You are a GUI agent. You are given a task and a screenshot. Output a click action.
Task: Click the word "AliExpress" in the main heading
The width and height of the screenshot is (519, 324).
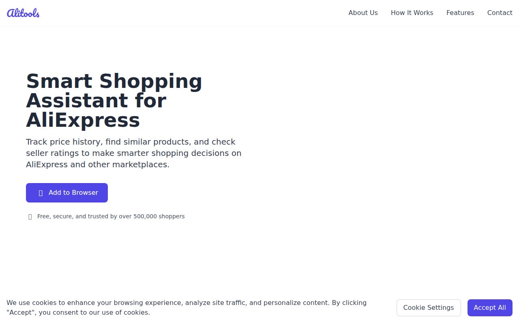point(83,120)
